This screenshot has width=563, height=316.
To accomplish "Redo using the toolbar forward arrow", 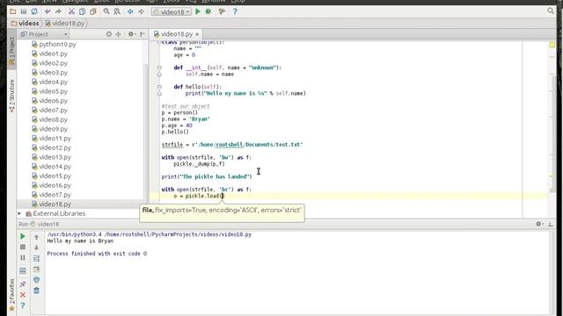I will [x=58, y=11].
